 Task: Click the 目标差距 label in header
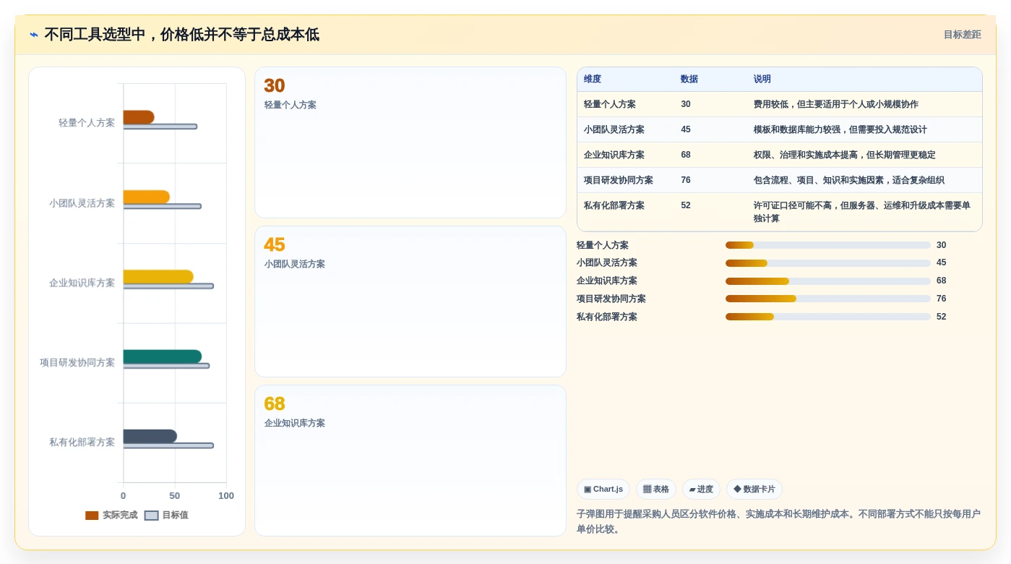click(962, 35)
